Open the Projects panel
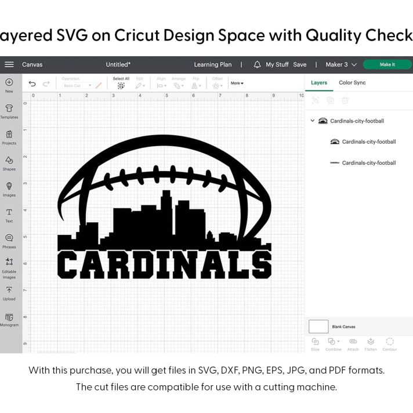This screenshot has width=413, height=413. pos(9,137)
